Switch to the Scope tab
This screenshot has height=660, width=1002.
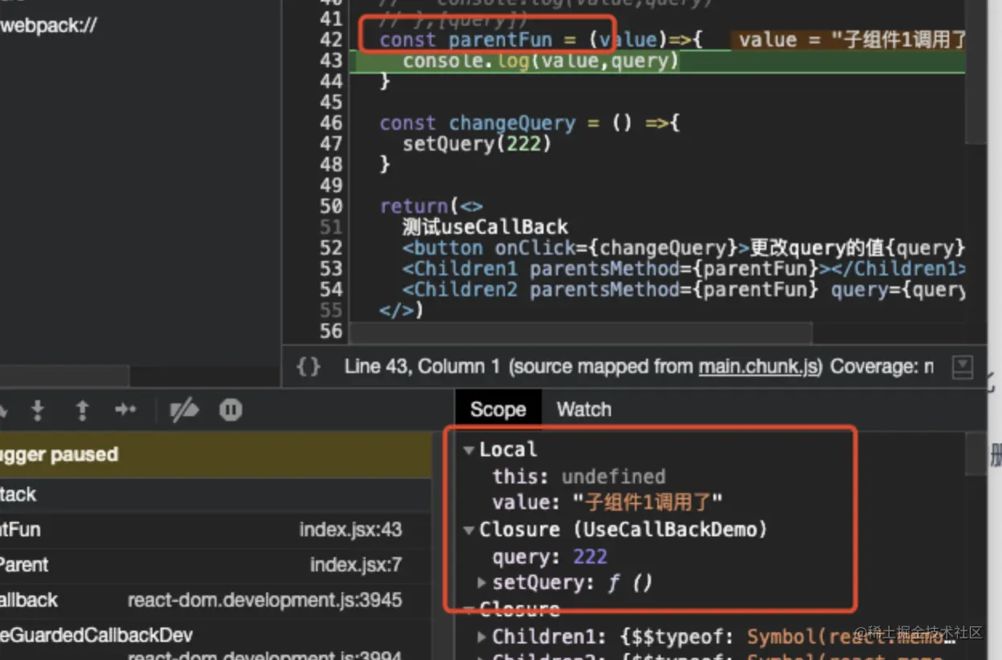tap(498, 409)
